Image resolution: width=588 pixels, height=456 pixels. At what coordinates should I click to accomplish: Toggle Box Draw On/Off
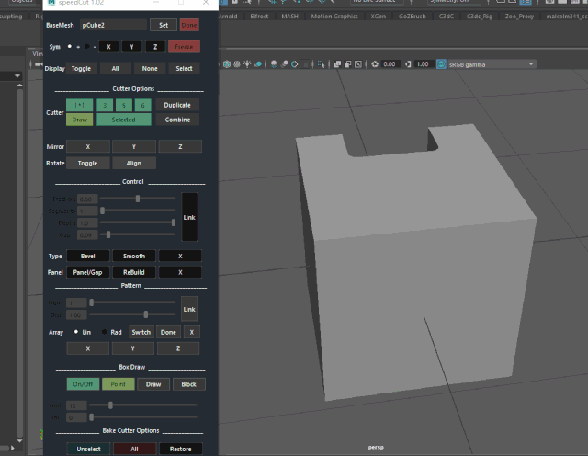coord(81,384)
